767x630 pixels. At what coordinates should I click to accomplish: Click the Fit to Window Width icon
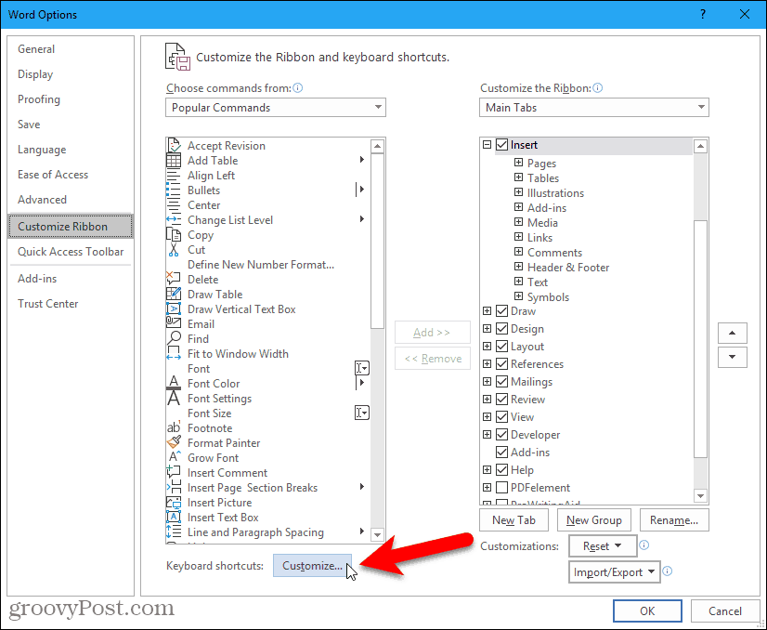tap(174, 353)
